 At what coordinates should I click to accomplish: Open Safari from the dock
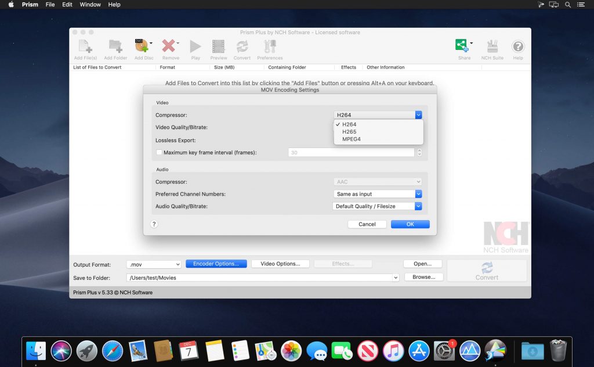click(x=113, y=351)
